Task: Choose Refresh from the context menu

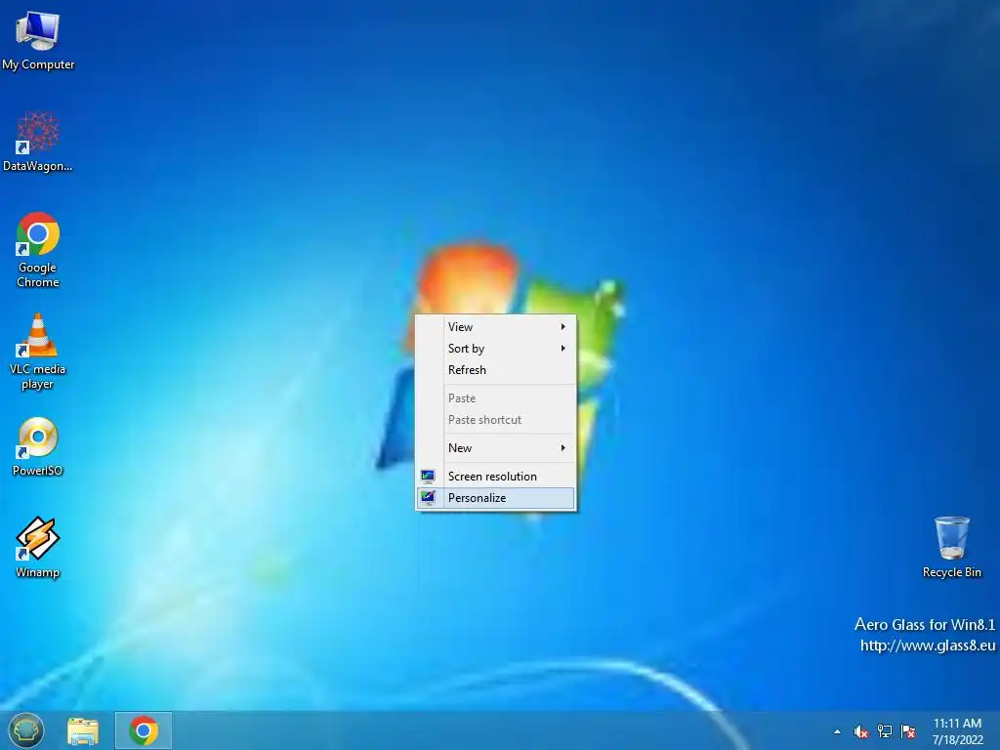Action: click(496, 370)
